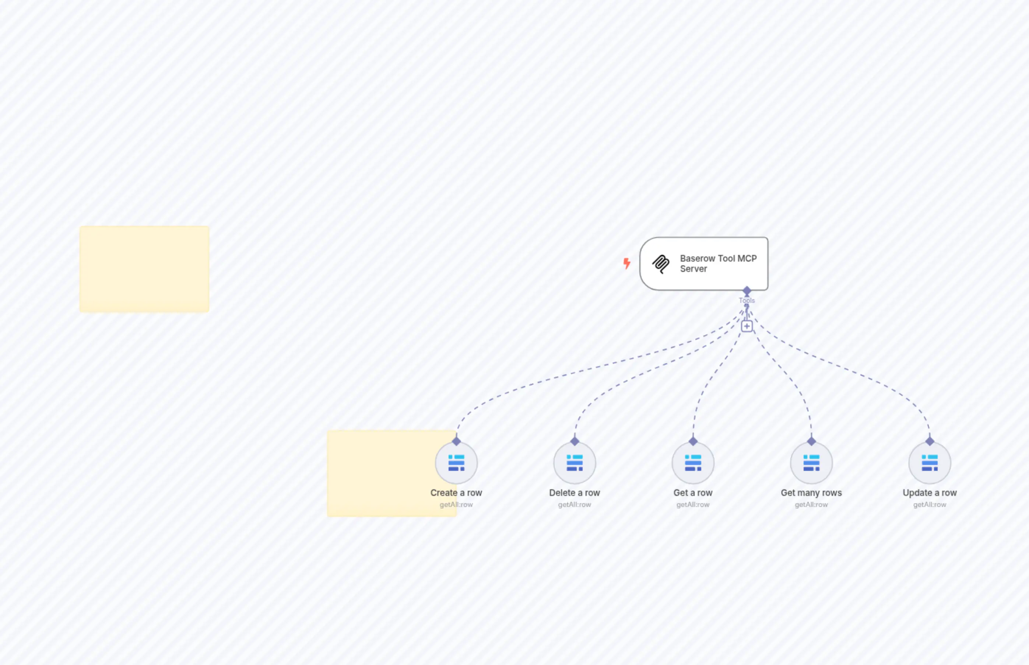
Task: Click the Get many rows node title
Action: [x=811, y=492]
